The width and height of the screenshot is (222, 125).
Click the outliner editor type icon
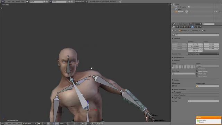pos(173,24)
